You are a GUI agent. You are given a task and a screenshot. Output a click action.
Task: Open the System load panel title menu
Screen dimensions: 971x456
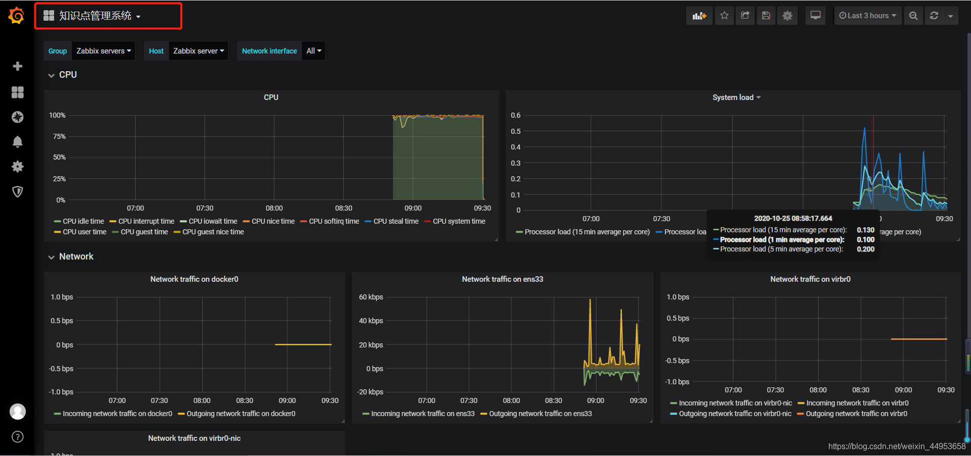[x=736, y=97]
